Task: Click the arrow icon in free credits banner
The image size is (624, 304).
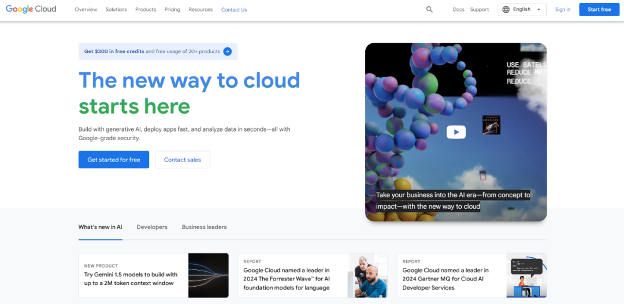Action: point(227,51)
